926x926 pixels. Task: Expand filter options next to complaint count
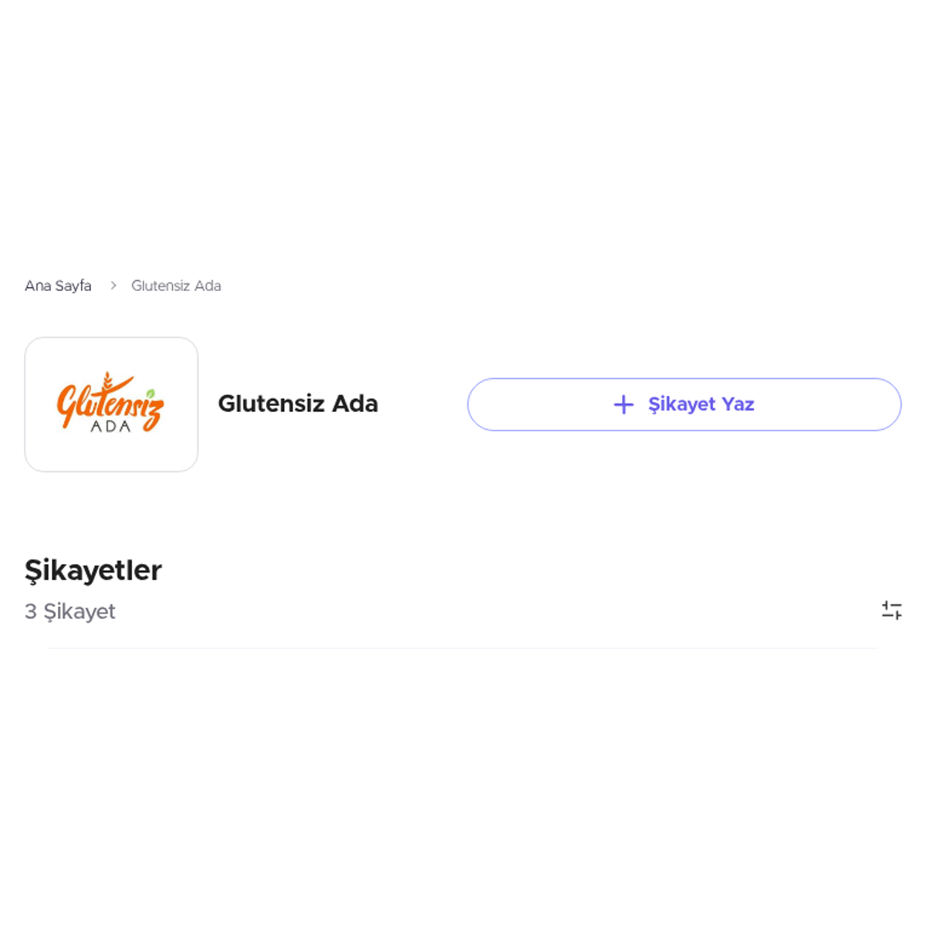(x=891, y=610)
